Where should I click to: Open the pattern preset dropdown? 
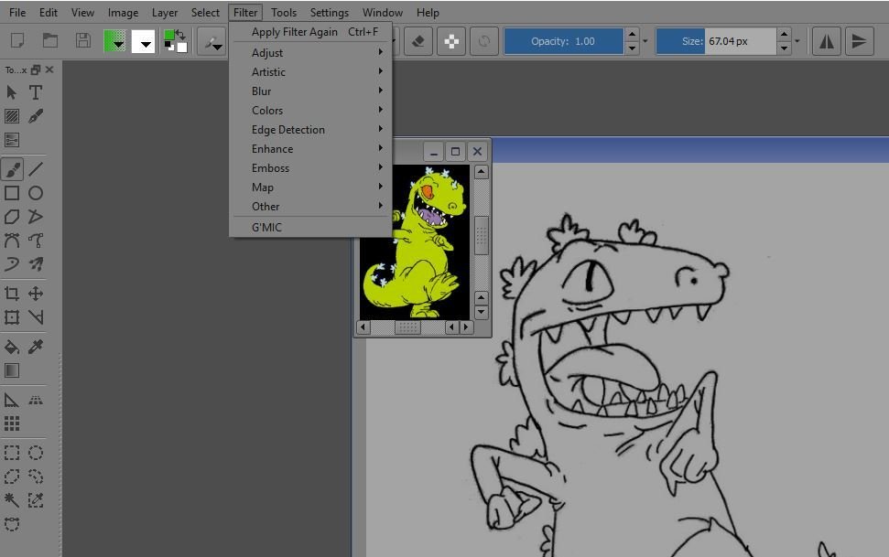(x=143, y=41)
